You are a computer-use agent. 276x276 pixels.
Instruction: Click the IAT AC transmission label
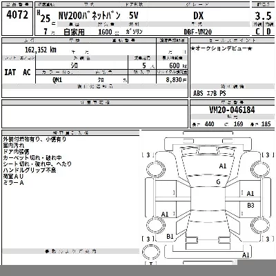pyautogui.click(x=17, y=72)
